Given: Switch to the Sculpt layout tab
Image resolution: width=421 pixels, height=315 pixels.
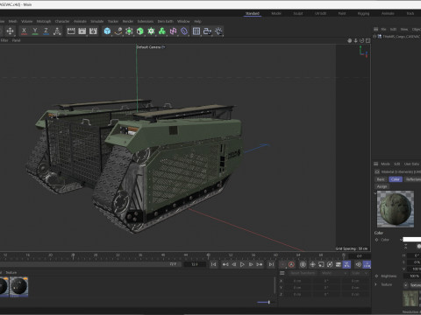Looking at the screenshot, I should click(x=298, y=13).
